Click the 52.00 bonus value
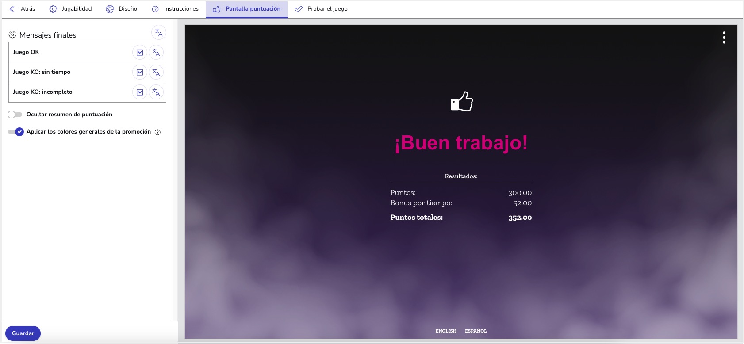 coord(522,203)
